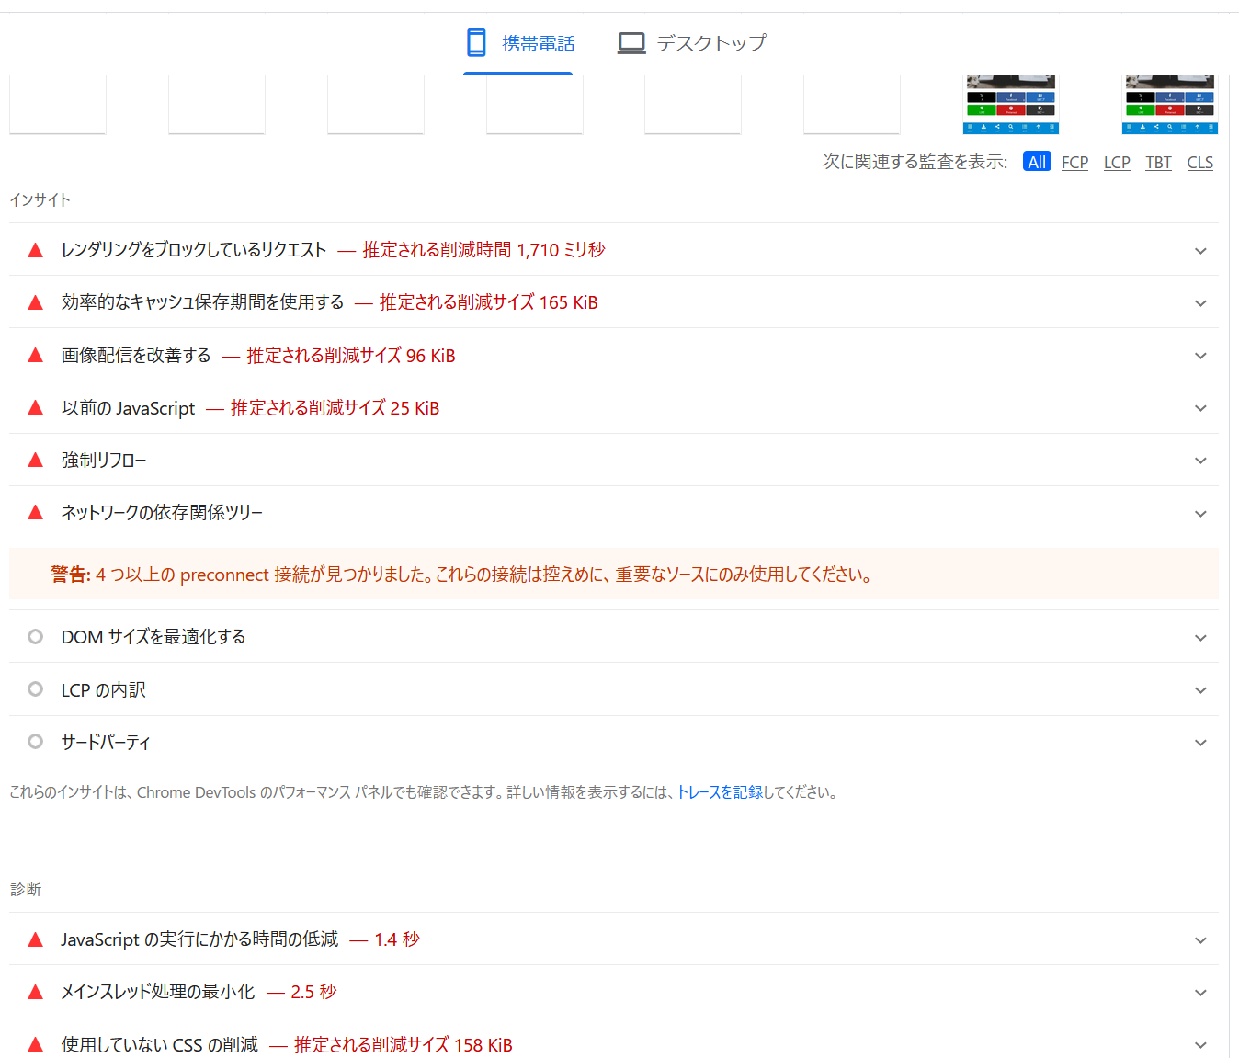Expand 効率的なキャッシュ保存期間を使用する chevron
1239x1058 pixels.
coord(1200,303)
